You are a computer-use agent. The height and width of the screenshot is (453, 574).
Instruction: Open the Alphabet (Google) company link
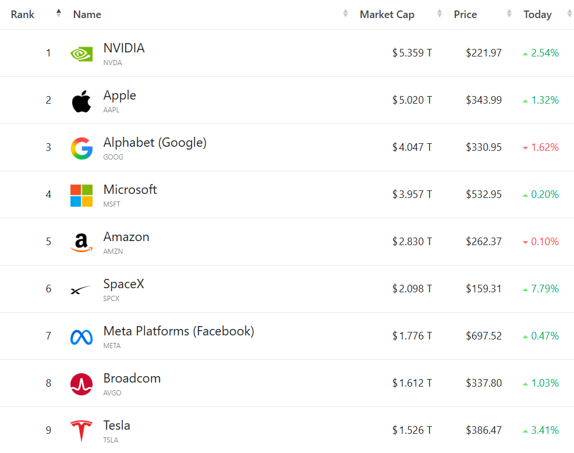coord(155,143)
